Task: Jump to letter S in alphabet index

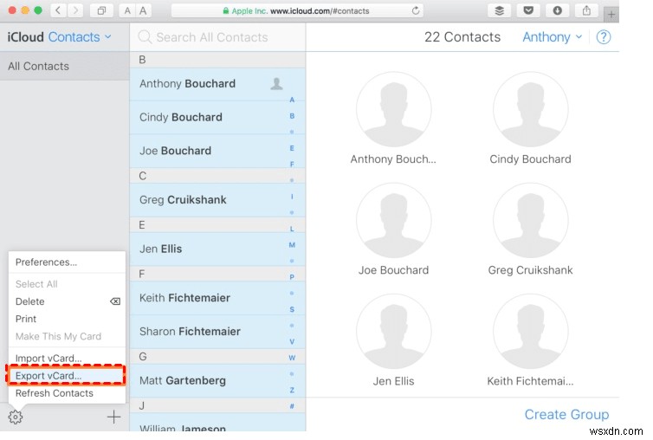Action: coord(292,309)
